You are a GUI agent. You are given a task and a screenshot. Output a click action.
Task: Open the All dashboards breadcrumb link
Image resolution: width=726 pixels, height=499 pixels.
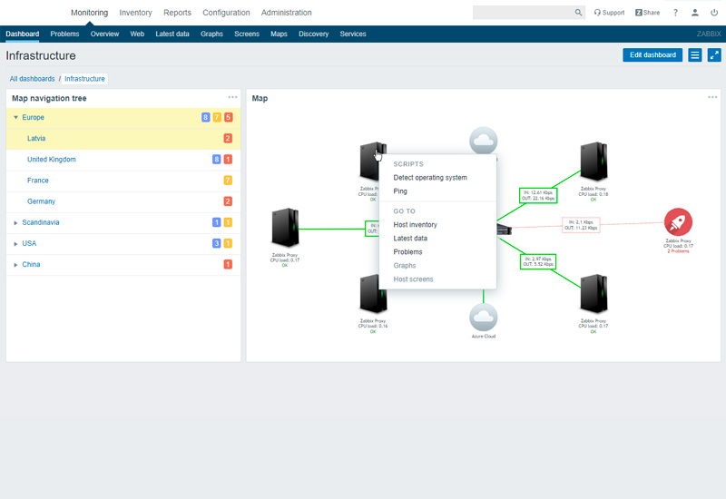tap(32, 79)
